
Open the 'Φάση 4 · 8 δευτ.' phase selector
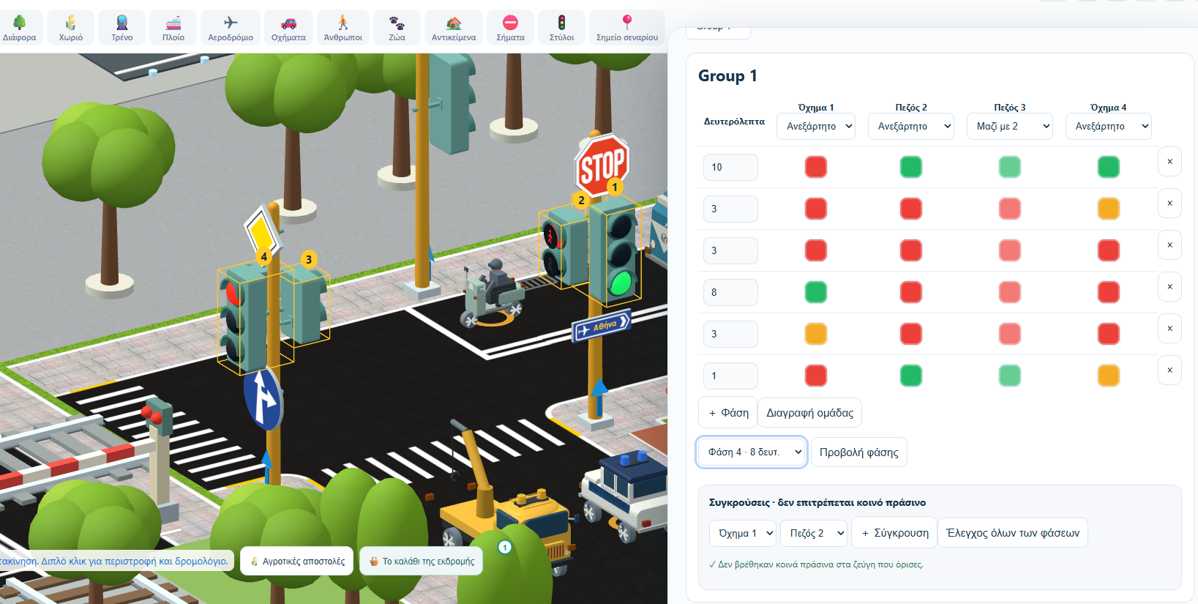pos(752,452)
